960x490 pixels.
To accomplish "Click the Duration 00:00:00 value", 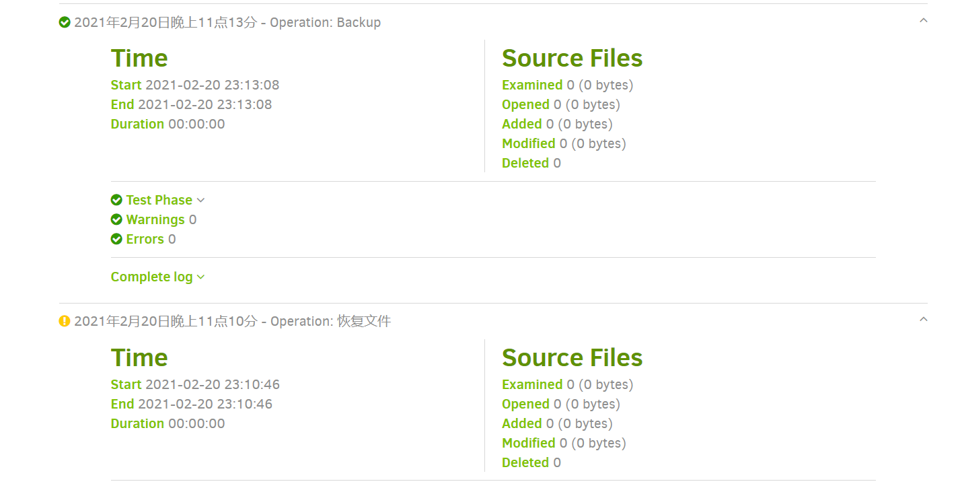I will (x=195, y=124).
